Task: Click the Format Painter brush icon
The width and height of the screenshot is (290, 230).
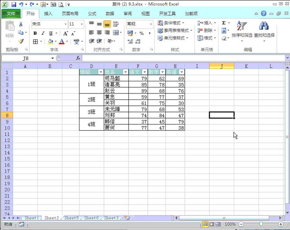Action: (x=21, y=41)
